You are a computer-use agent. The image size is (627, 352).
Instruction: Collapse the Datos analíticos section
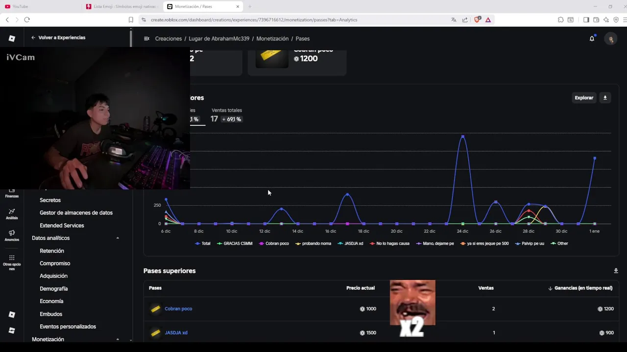118,238
